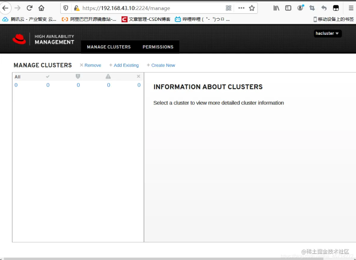Open page actions three-dot menu
Screen dimensions: 356x260
241,8
